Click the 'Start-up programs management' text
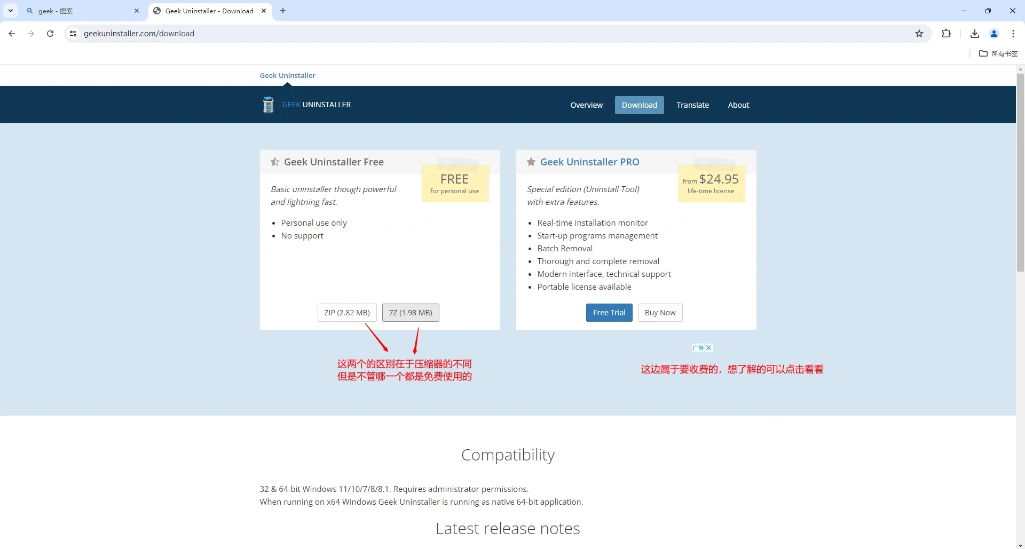The width and height of the screenshot is (1025, 549). [597, 235]
